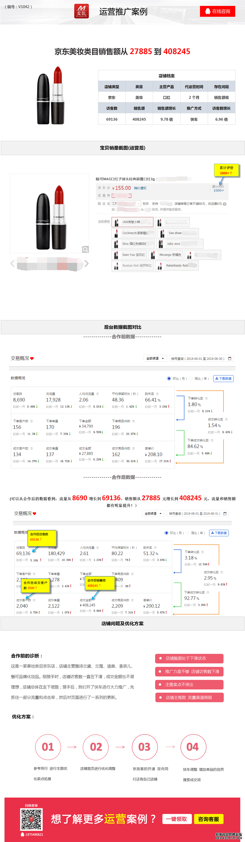Open the 按月查询 2019-06-01 date picker
Image resolution: width=245 pixels, height=842 pixels.
(x=201, y=359)
